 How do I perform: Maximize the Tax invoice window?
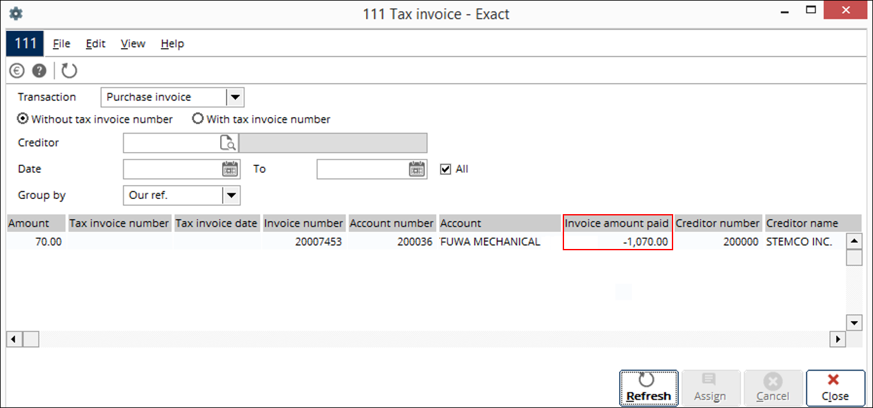(x=810, y=10)
